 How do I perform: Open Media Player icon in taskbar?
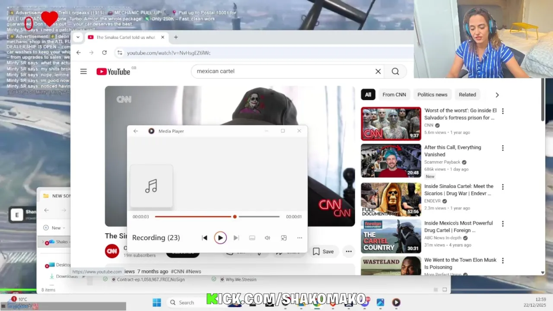click(396, 302)
